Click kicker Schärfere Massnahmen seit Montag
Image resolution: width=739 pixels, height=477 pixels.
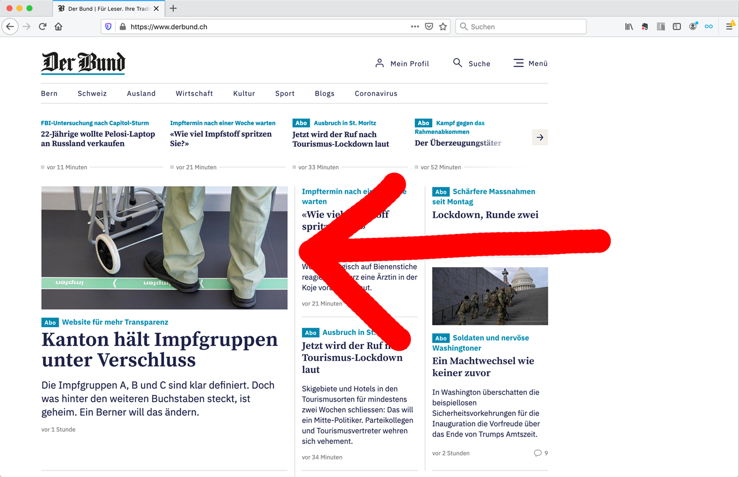[484, 196]
